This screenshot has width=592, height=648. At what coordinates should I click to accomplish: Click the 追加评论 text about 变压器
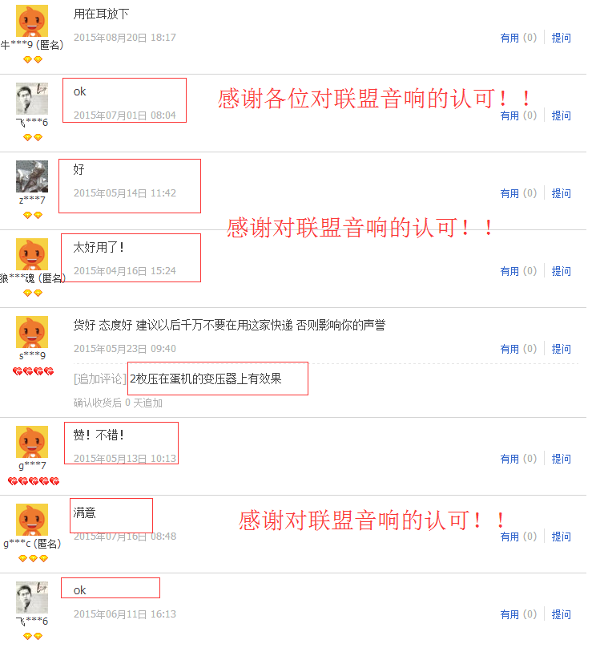206,379
